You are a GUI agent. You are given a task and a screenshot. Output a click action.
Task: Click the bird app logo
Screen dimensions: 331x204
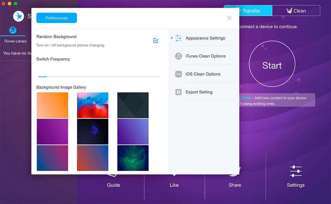pyautogui.click(x=19, y=16)
